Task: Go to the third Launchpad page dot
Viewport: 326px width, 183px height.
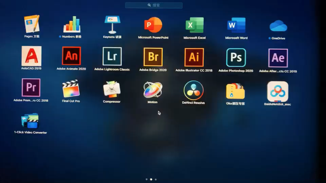Action: (156, 179)
